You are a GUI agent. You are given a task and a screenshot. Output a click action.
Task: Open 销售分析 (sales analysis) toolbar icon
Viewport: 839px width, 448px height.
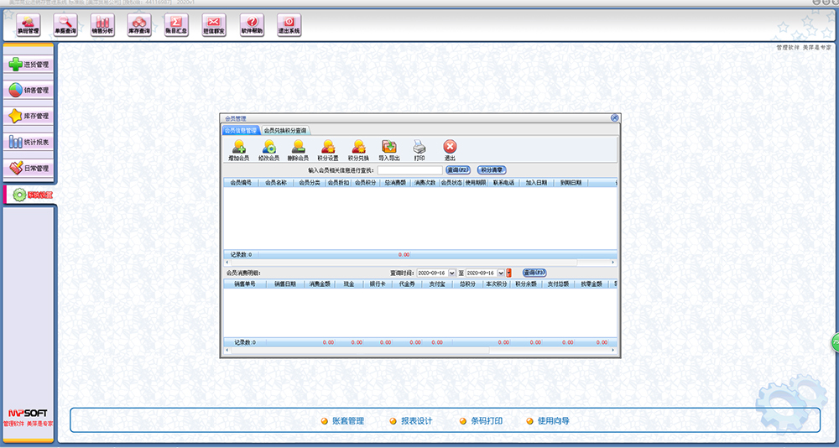(102, 25)
